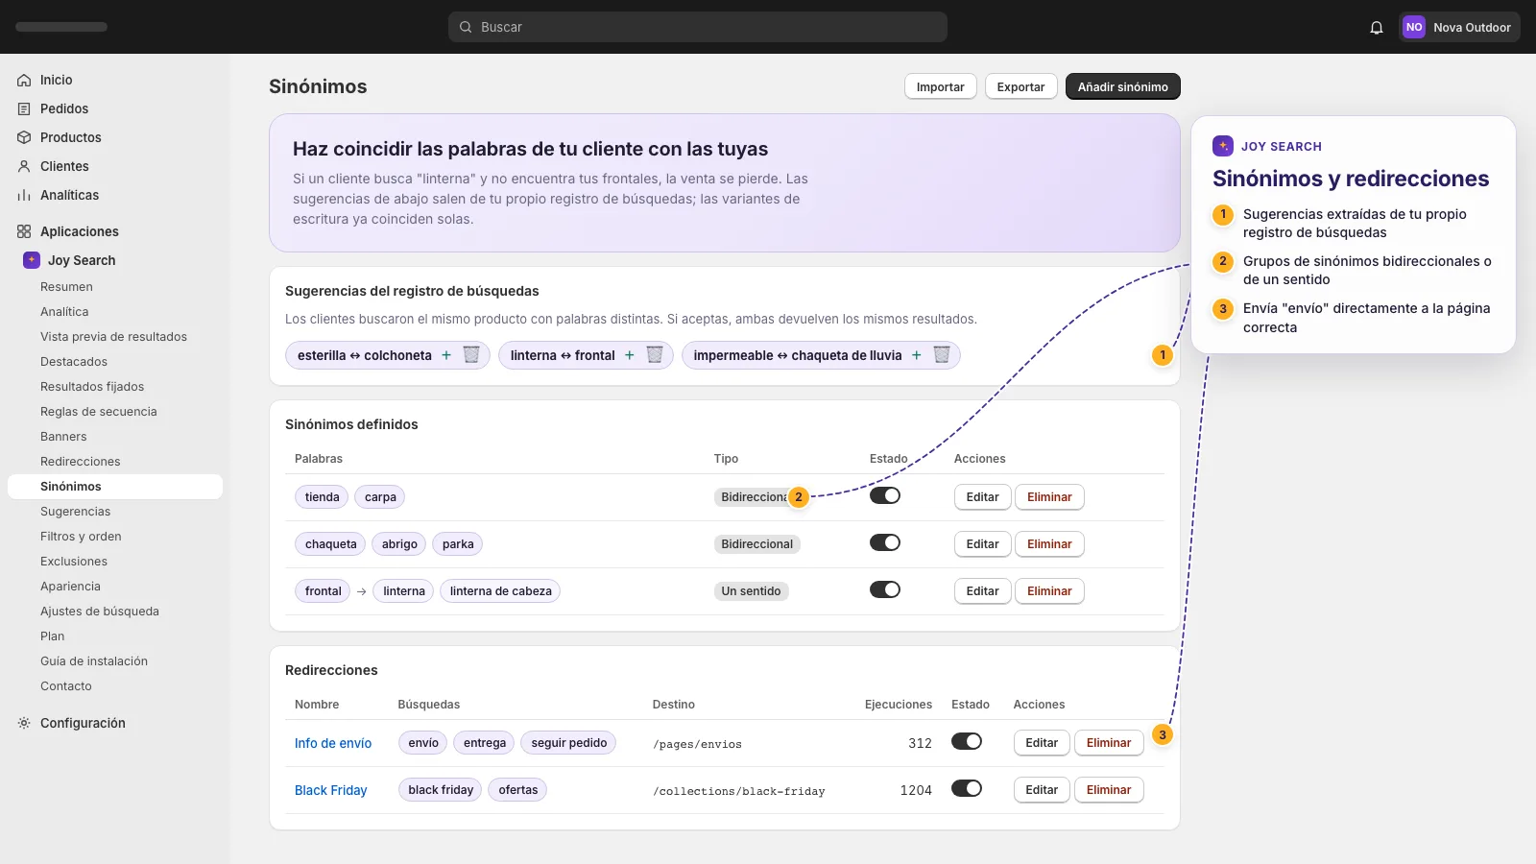
Task: Open the Plan page
Action: click(115, 636)
